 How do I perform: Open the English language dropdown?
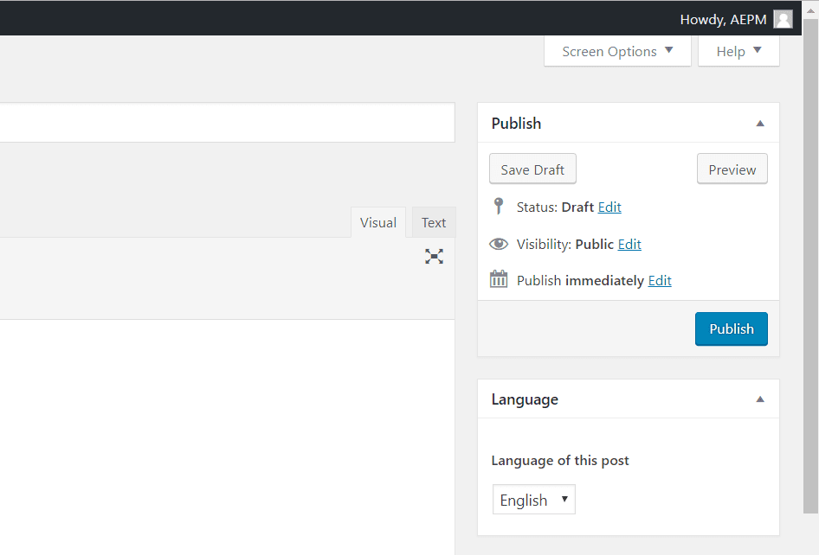coord(534,499)
